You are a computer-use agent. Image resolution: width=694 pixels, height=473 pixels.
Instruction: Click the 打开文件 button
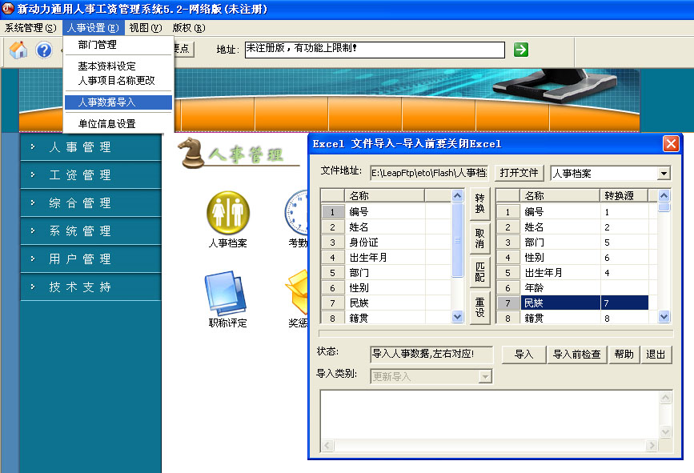click(x=519, y=174)
